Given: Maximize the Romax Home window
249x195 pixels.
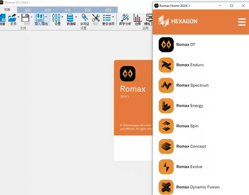Looking at the screenshot, I should (232, 6).
